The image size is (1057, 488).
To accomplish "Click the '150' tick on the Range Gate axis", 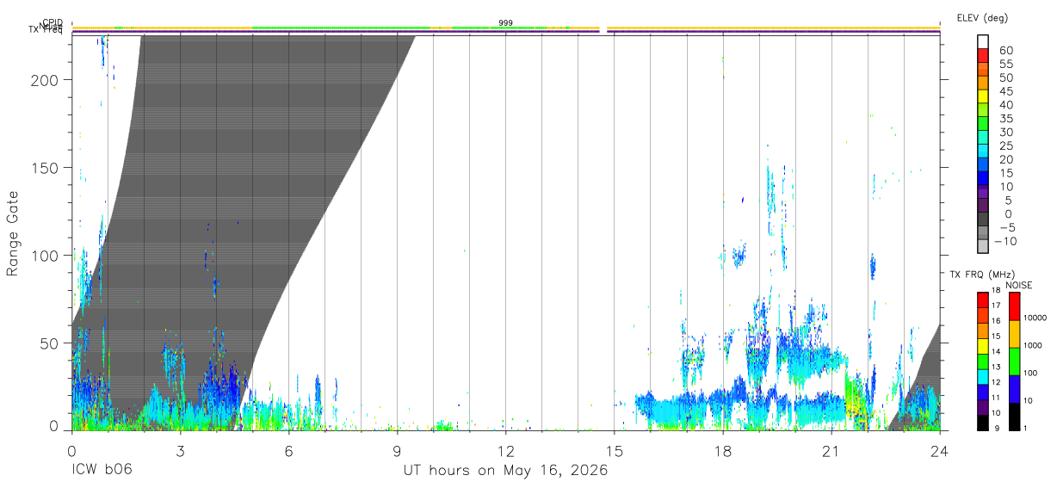I will 47,168.
